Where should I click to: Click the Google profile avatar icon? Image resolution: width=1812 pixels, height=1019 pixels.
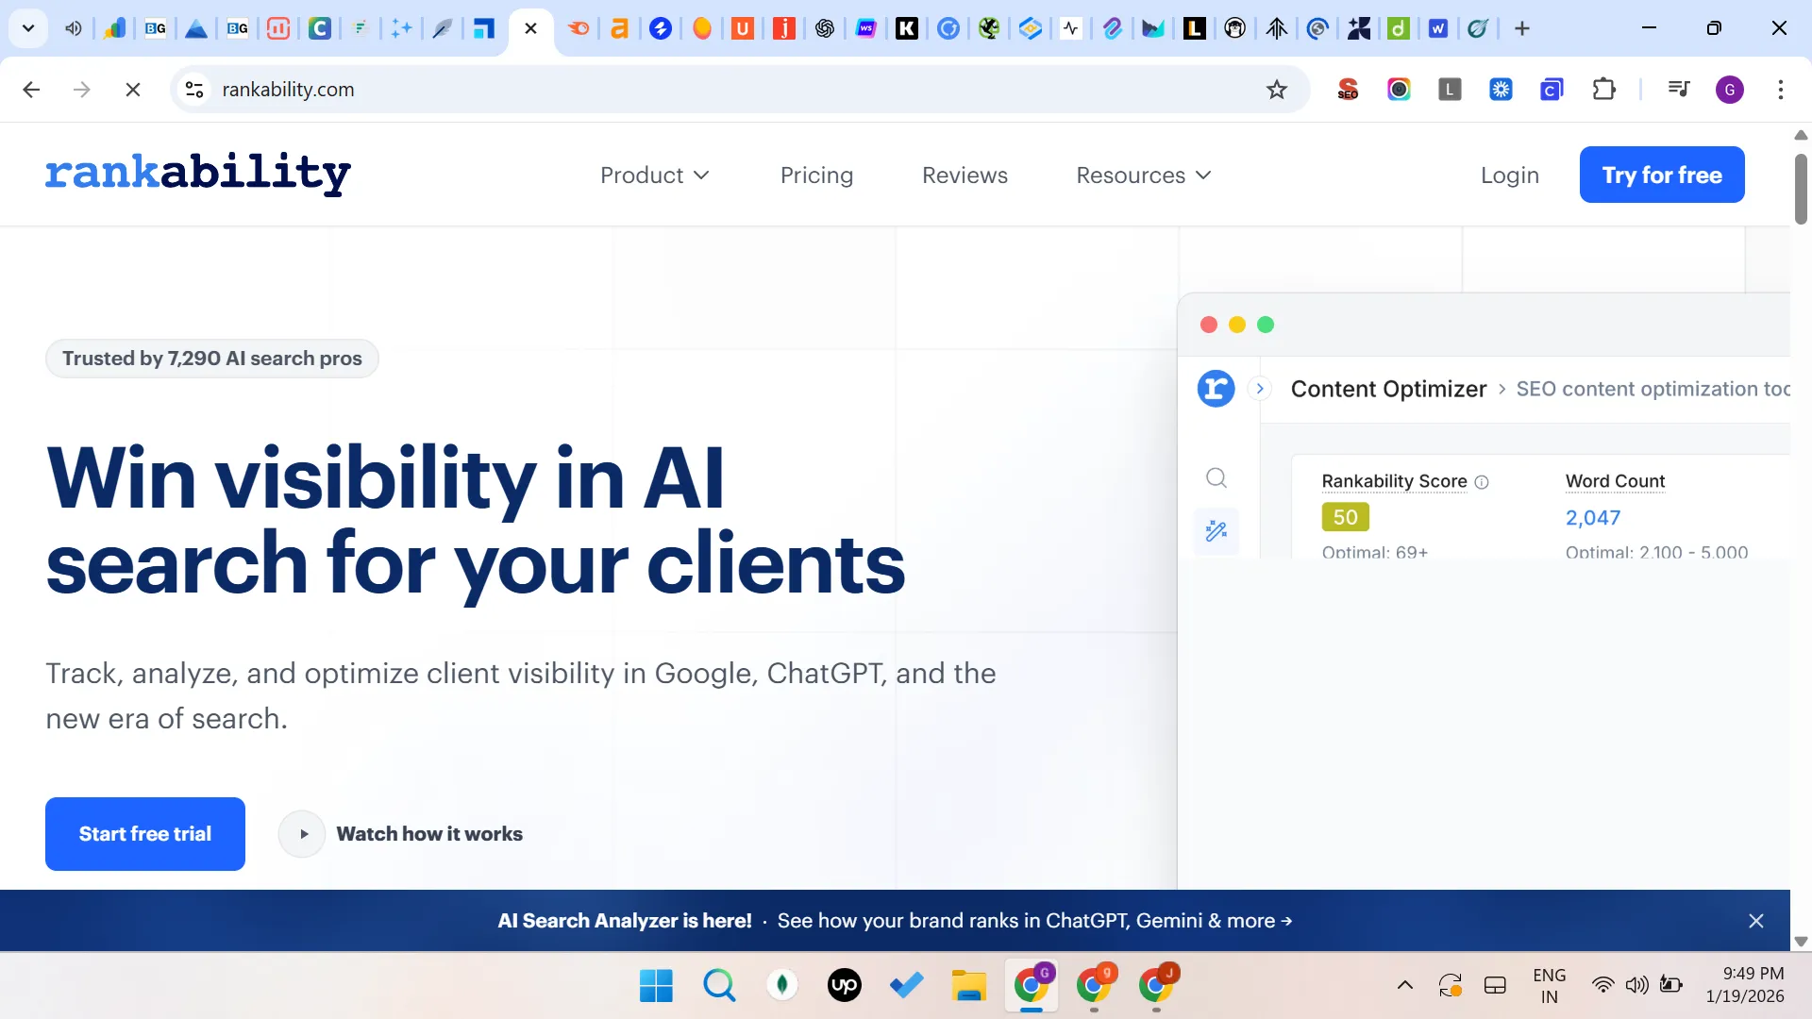click(x=1731, y=90)
